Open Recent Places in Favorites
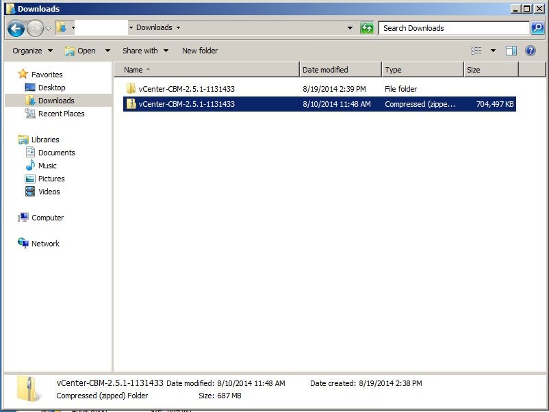Viewport: 549px width, 412px height. (x=61, y=114)
